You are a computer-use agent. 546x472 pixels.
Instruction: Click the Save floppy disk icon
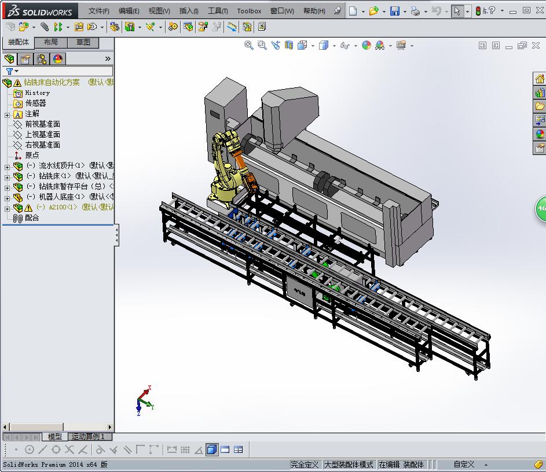[394, 11]
